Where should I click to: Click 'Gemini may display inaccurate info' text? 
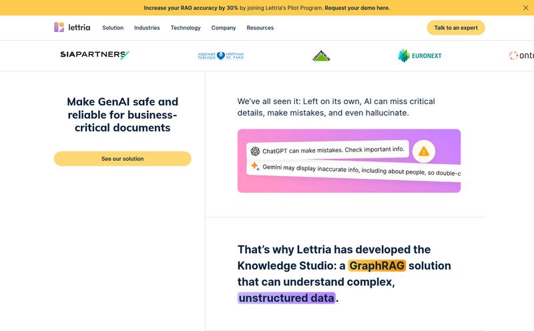pos(361,170)
